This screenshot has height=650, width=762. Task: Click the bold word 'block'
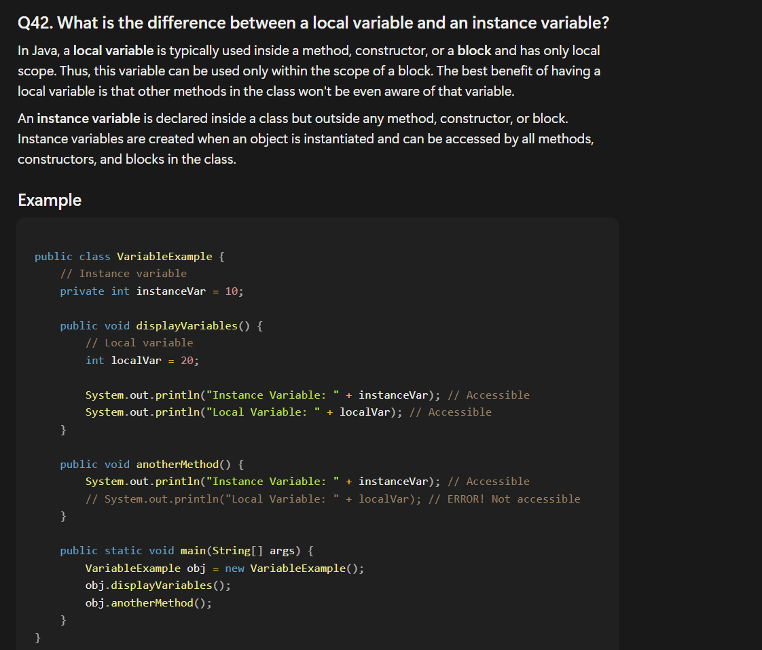click(474, 50)
